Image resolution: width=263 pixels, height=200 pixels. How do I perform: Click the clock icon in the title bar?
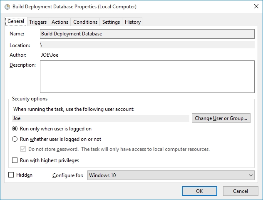click(x=7, y=7)
